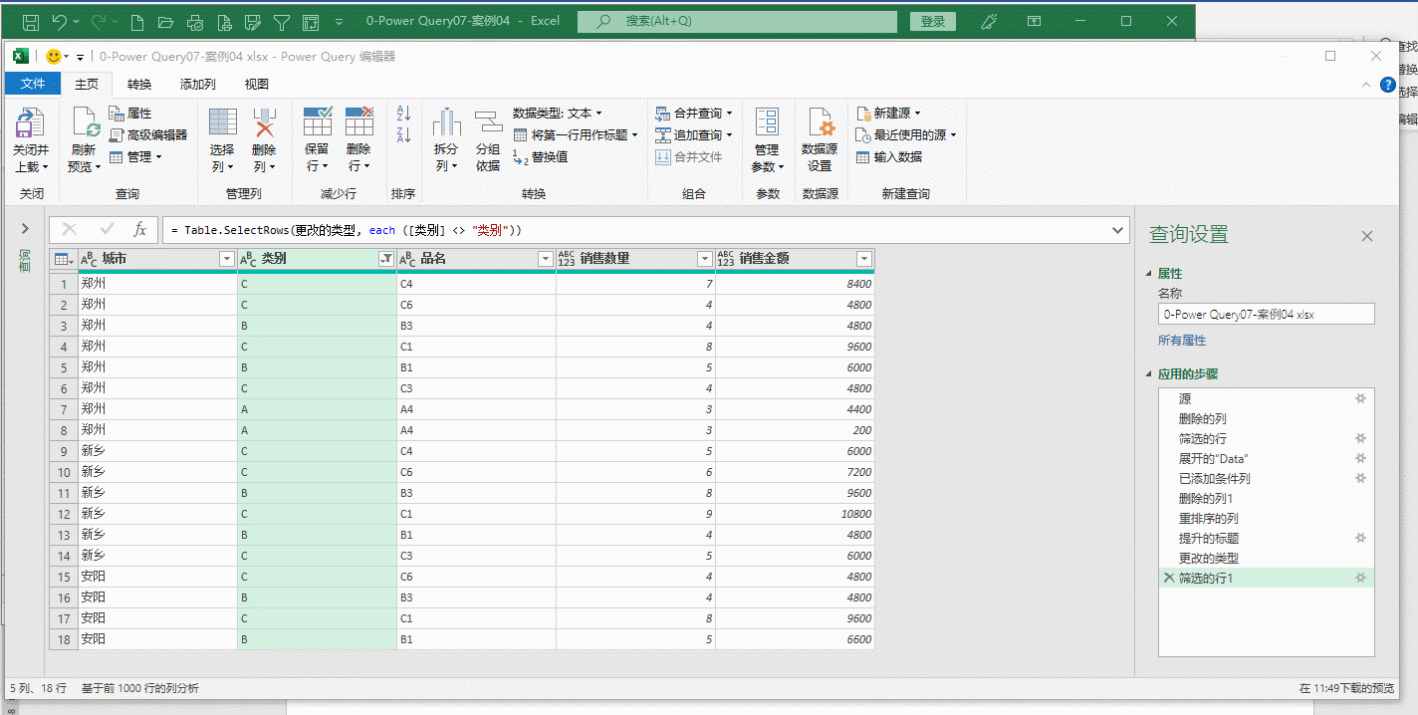Click the fx formula icon
The width and height of the screenshot is (1418, 715).
tap(140, 229)
